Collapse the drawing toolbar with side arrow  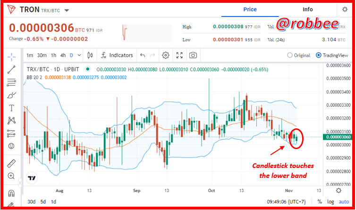(20, 183)
